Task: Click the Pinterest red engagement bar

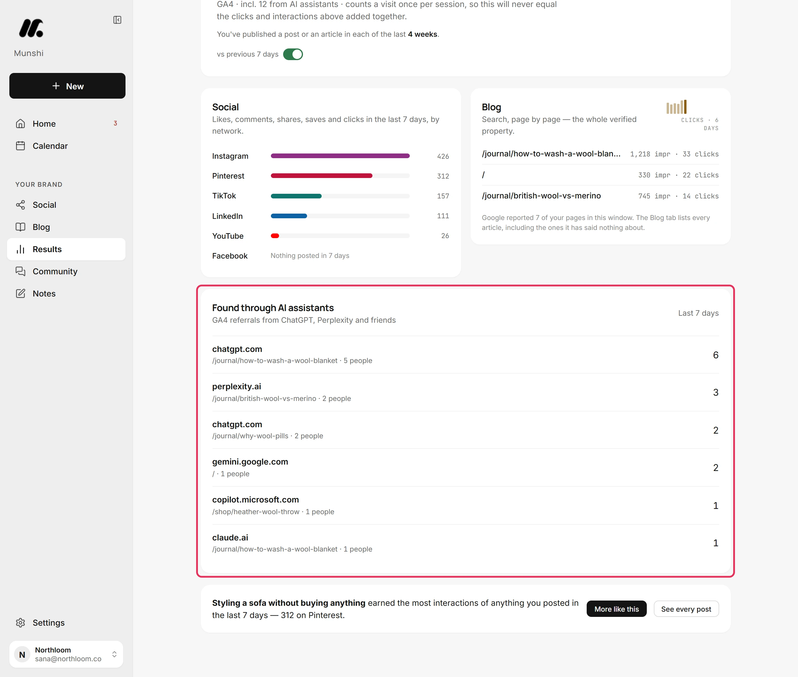Action: 321,176
